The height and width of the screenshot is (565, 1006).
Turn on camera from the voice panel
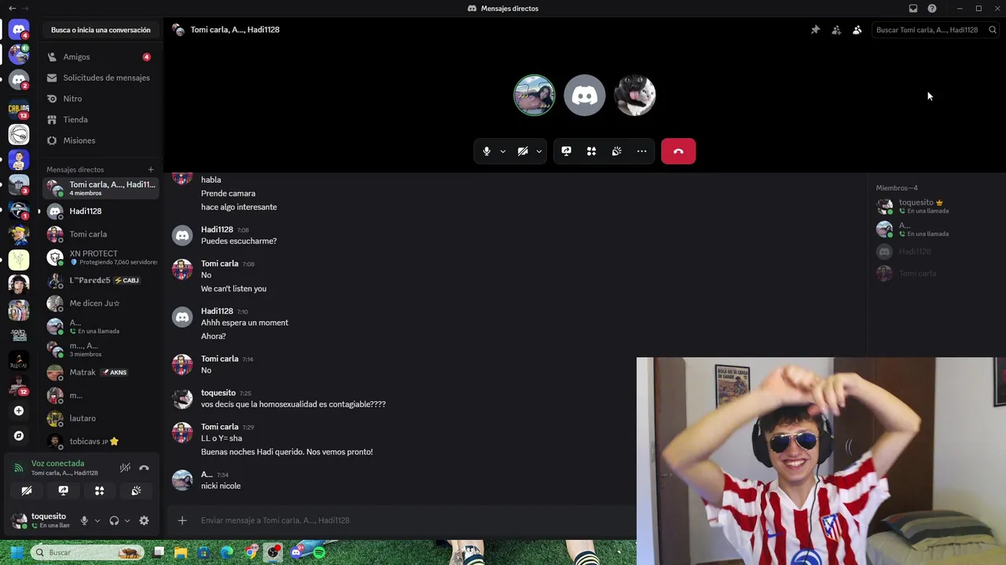pos(27,490)
